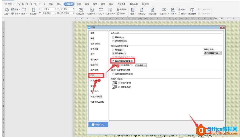This screenshot has width=240, height=138.
Task: Click the 纸张方向 (Orientation) icon
Action: point(81,10)
